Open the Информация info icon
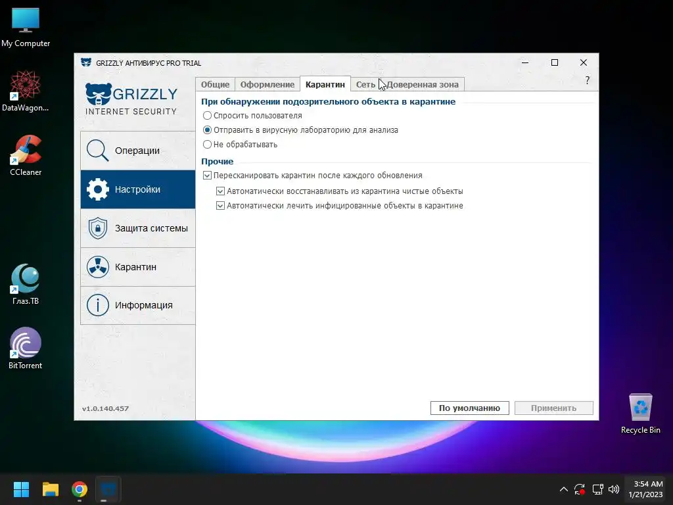 97,305
